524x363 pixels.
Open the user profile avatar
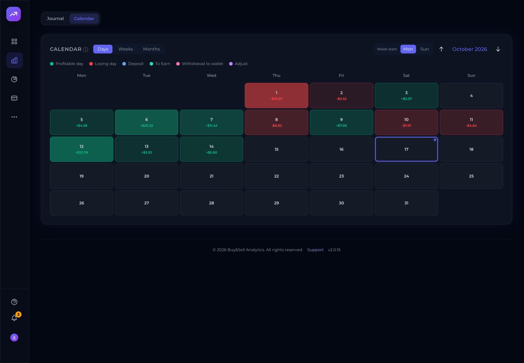pos(14,338)
